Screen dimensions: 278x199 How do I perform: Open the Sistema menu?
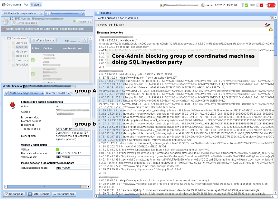coord(36,5)
